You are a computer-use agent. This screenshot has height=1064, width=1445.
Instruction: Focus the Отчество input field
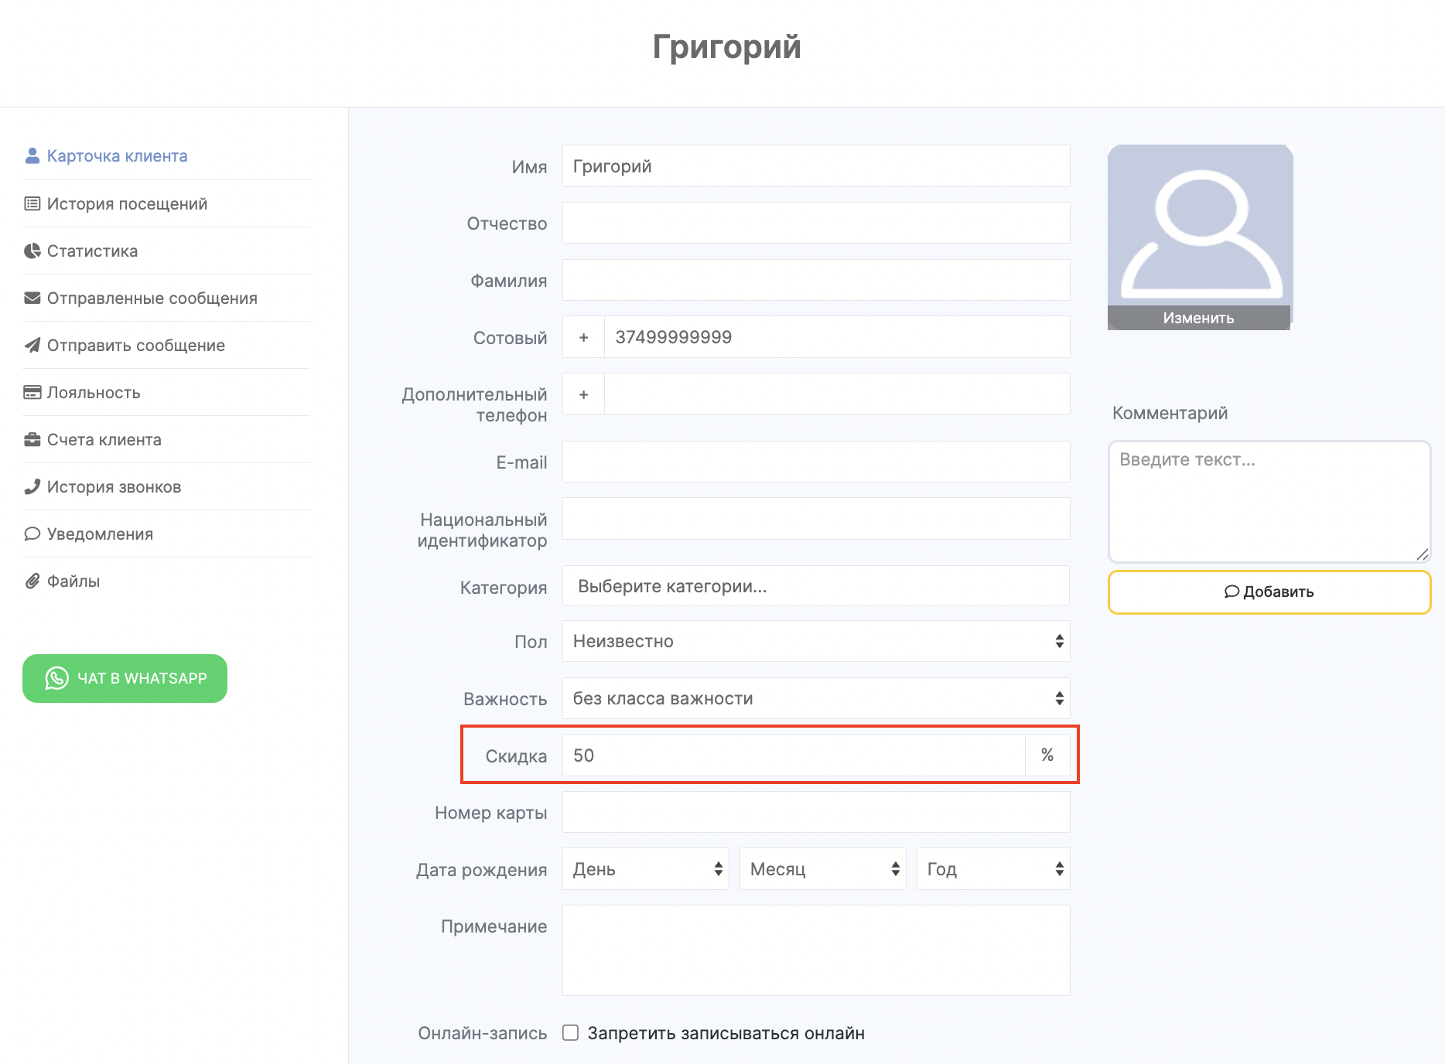point(816,223)
